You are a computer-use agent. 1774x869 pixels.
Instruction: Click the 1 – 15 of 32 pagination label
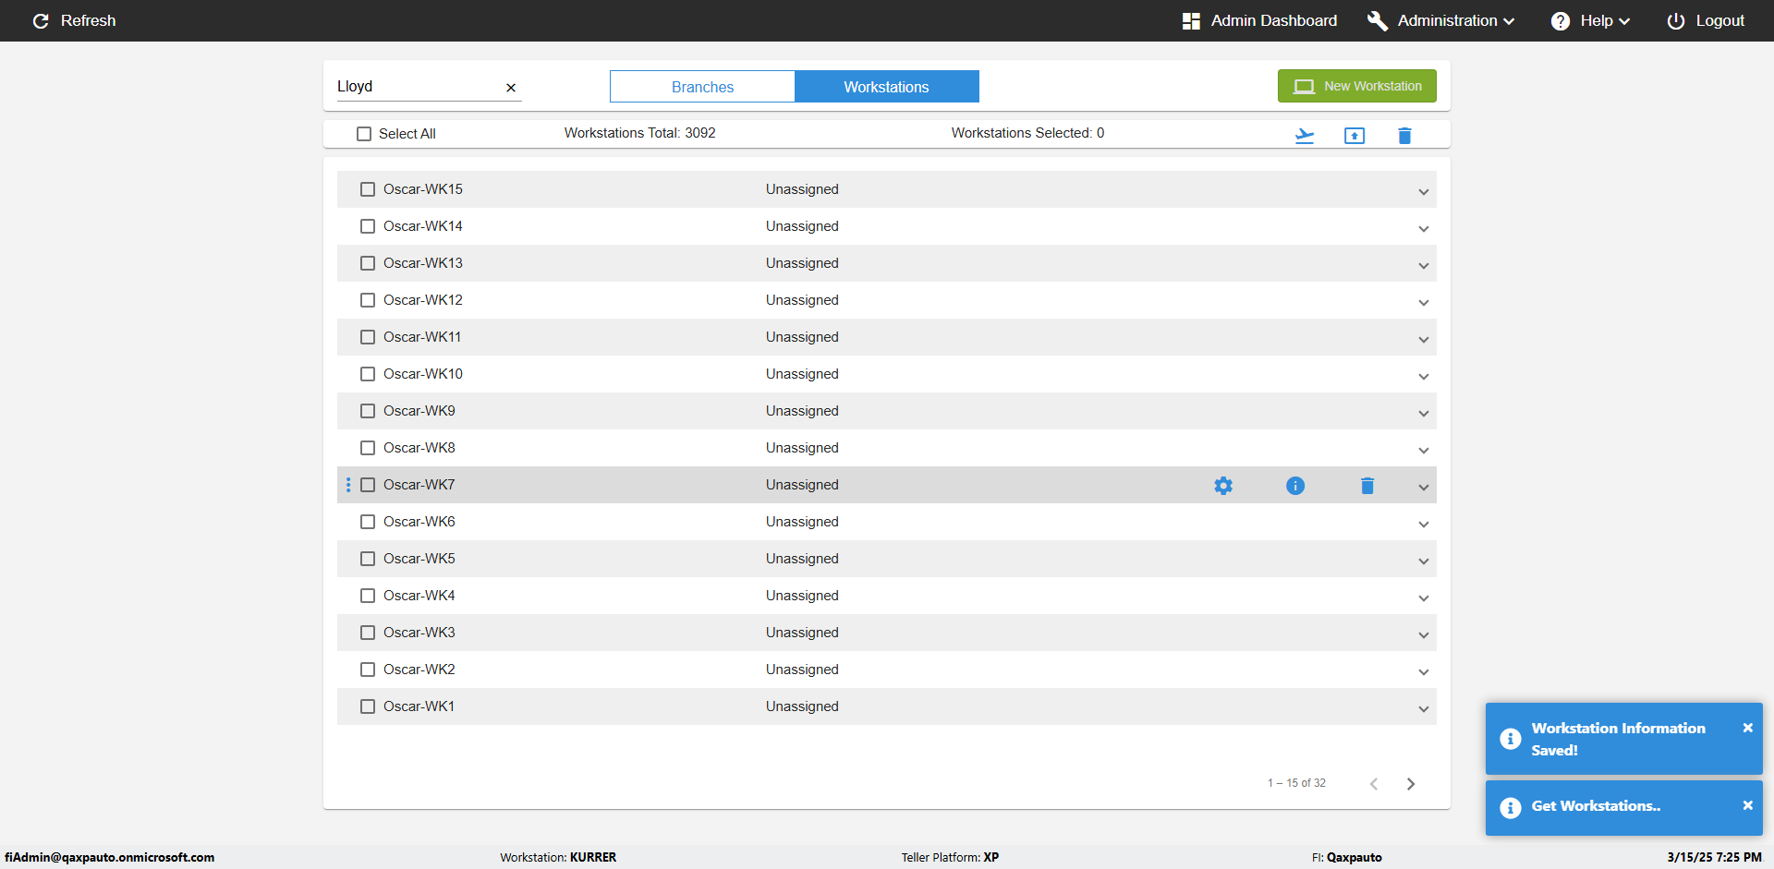[1296, 783]
